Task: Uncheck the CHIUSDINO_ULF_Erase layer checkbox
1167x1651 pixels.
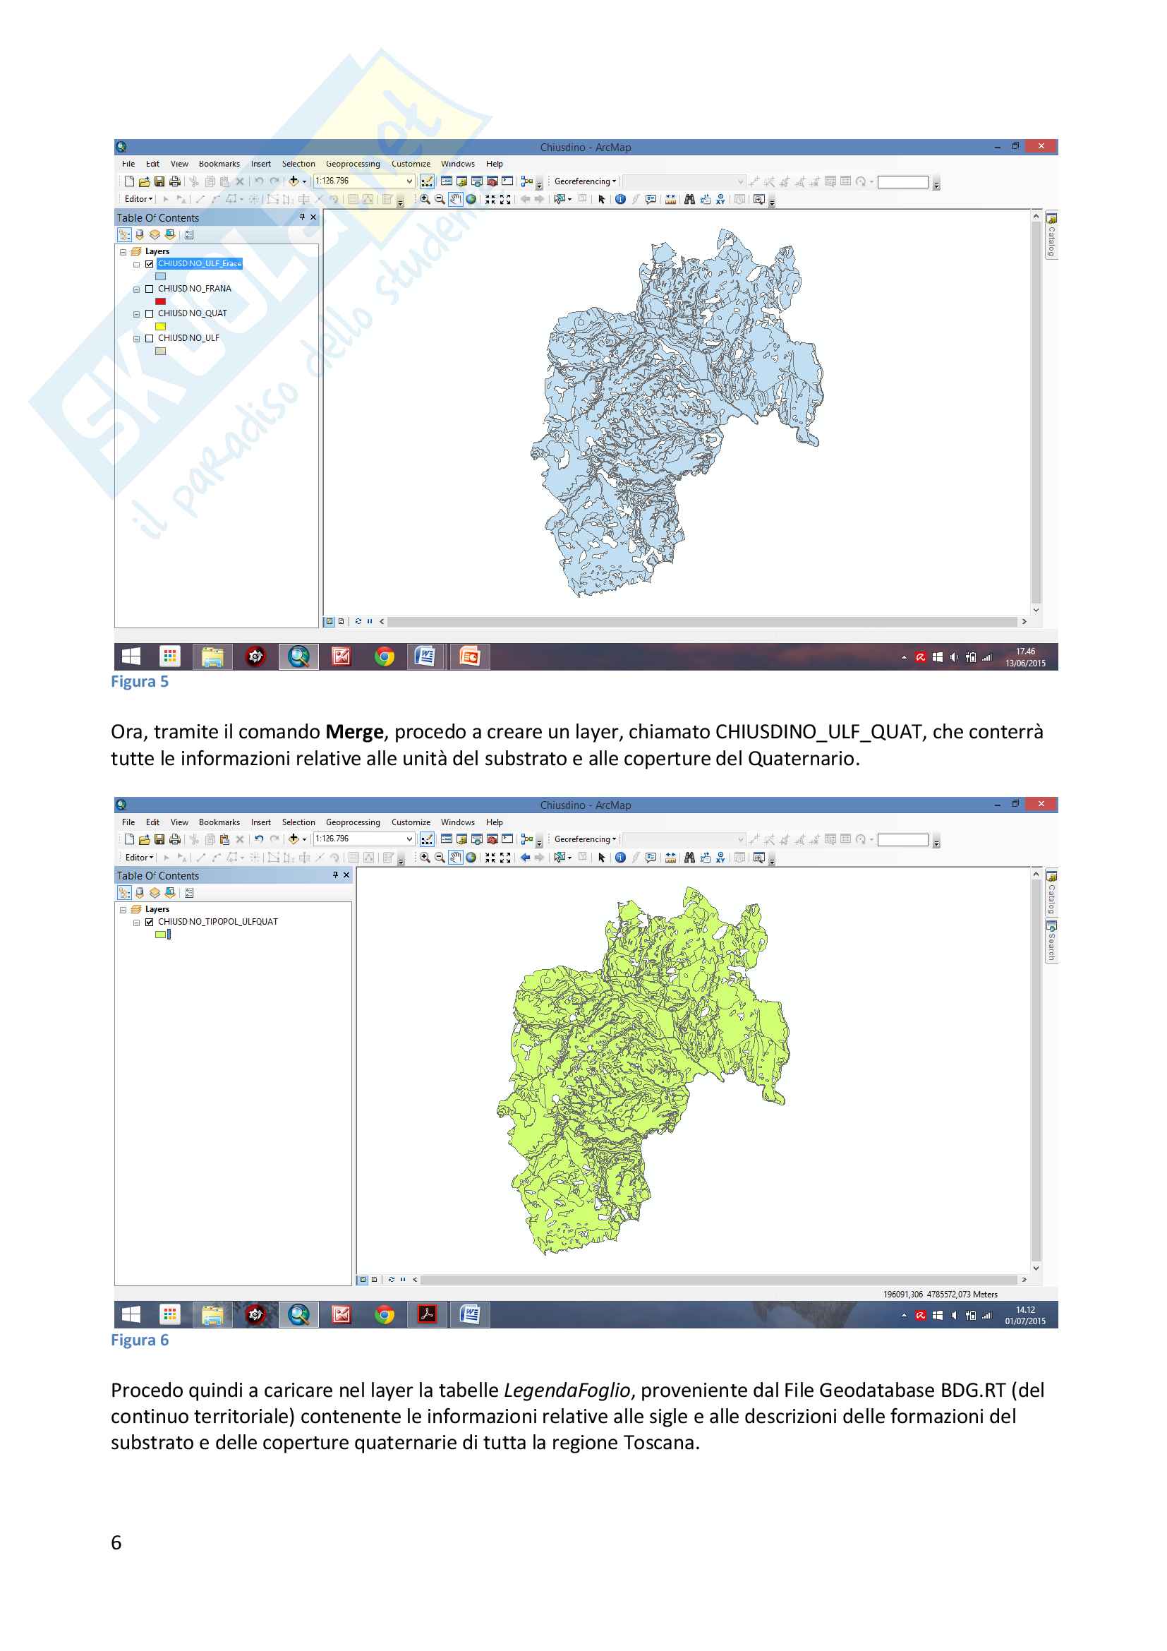Action: 150,264
